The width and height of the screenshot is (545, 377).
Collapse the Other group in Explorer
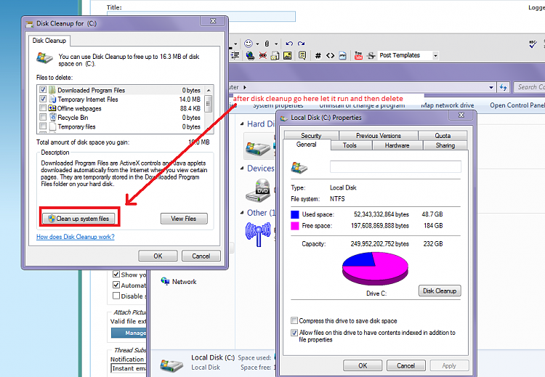point(242,213)
